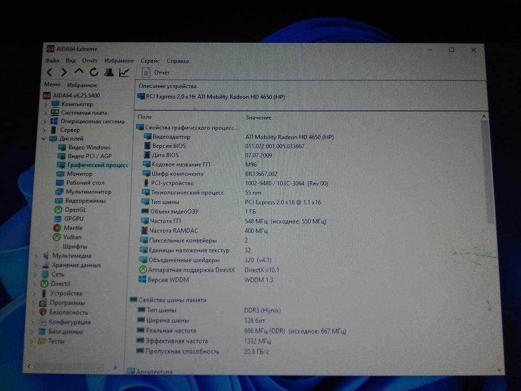Viewport: 521px width, 391px height.
Task: Open the user icon in the toolbar
Action: [x=109, y=72]
